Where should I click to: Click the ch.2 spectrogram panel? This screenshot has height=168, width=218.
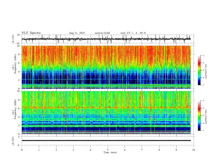point(106,113)
